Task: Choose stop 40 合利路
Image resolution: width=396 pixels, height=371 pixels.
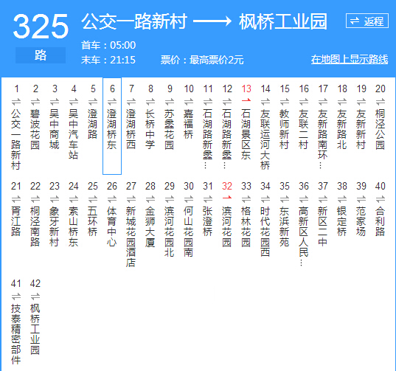Action: pyautogui.click(x=381, y=221)
